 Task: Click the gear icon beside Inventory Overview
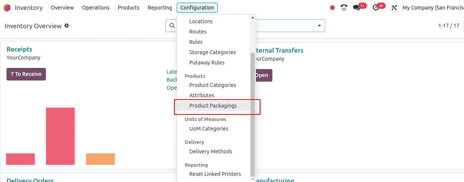click(67, 26)
